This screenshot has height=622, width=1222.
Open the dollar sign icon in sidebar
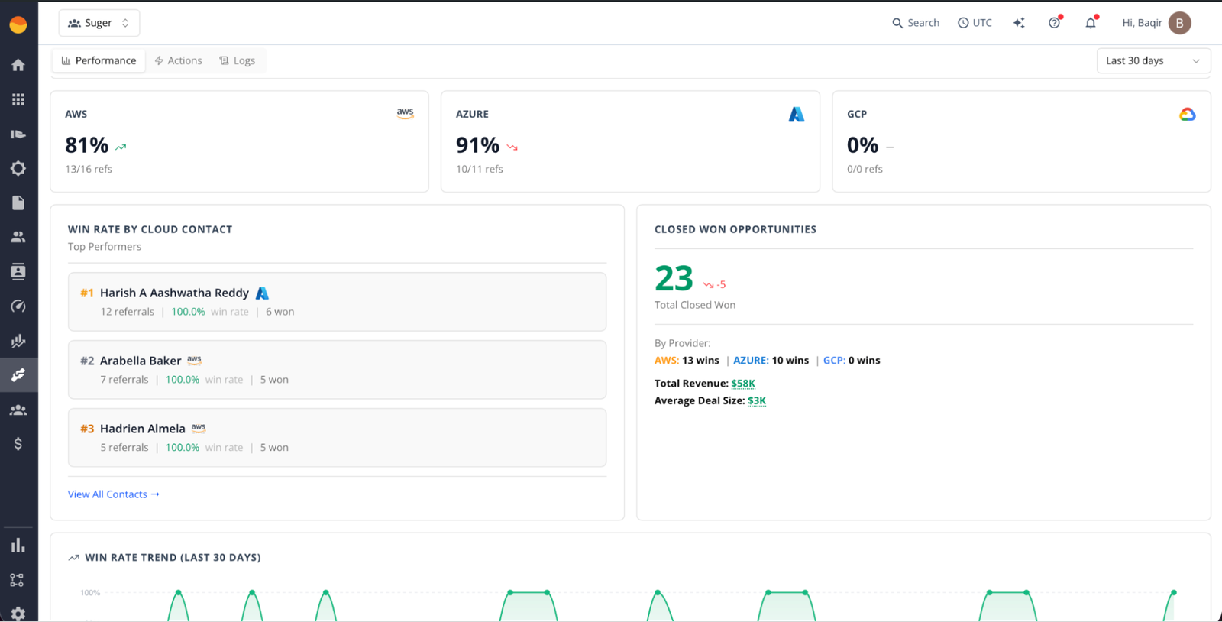(x=18, y=444)
